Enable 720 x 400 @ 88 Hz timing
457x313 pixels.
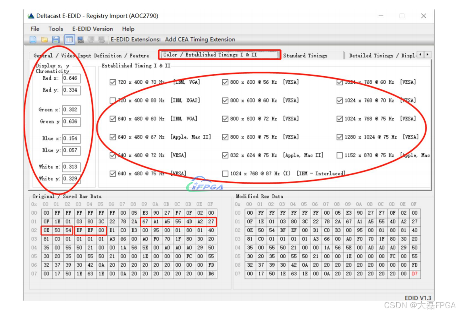[113, 101]
